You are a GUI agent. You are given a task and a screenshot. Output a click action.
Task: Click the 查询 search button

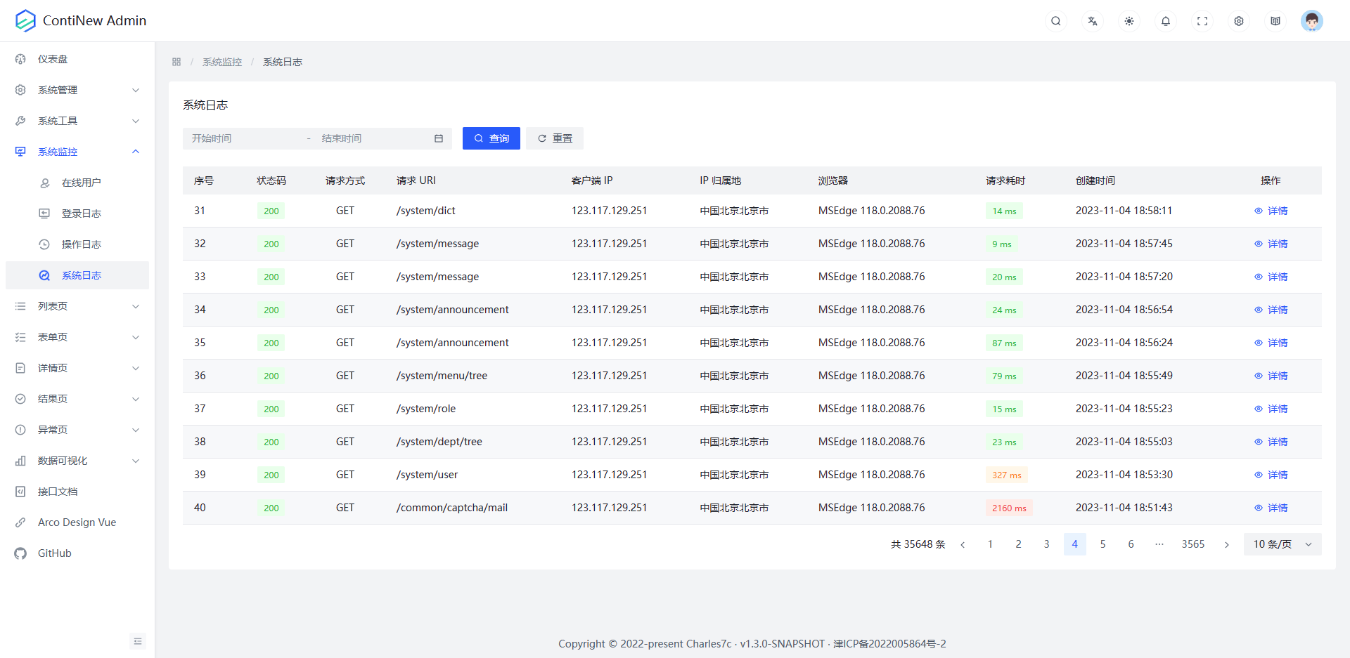tap(491, 138)
